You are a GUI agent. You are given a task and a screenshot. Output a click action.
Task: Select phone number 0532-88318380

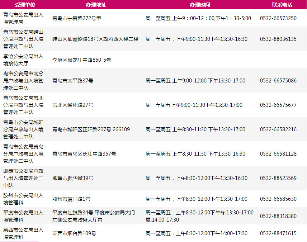click(x=278, y=216)
